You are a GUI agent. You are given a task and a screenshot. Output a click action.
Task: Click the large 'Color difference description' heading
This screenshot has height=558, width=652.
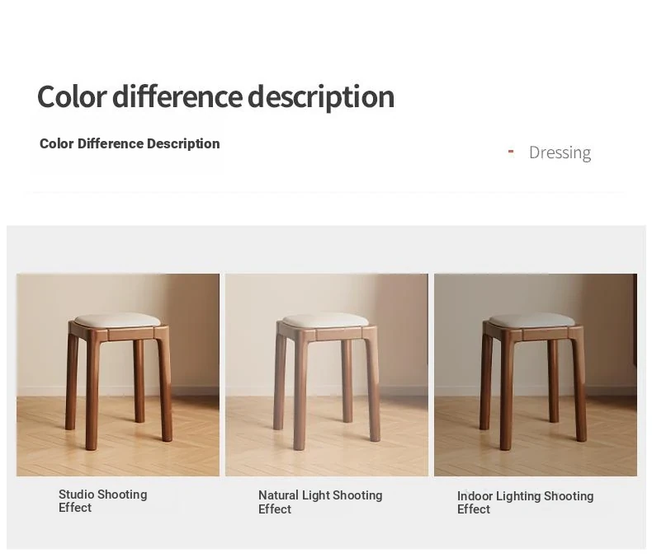(215, 96)
